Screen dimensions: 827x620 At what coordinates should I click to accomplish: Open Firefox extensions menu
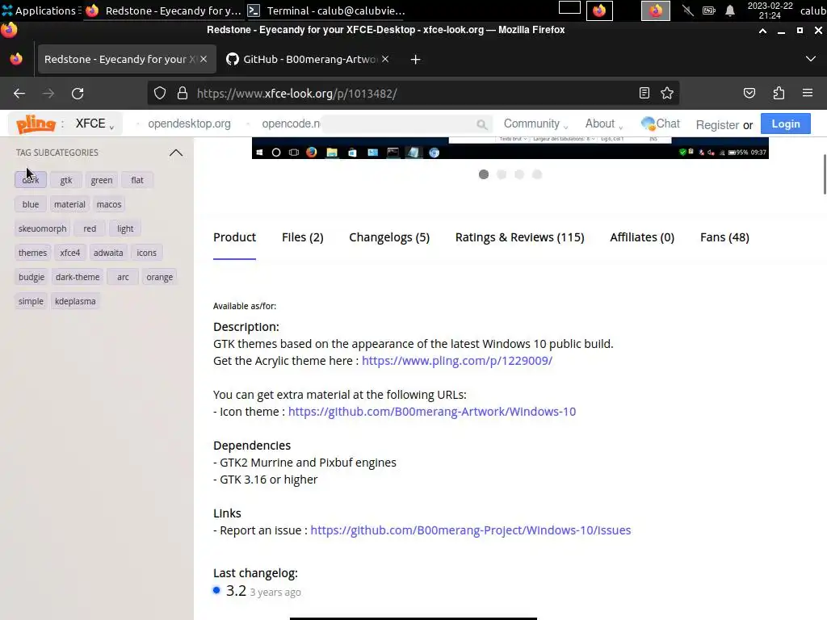point(779,94)
